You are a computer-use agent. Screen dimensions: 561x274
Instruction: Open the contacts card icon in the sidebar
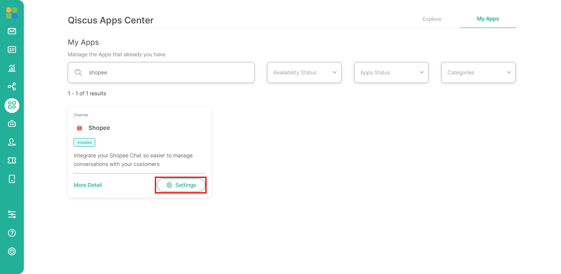point(12,50)
